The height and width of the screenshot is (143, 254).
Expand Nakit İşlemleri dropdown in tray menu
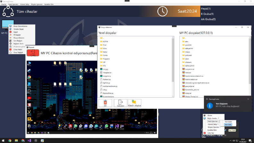coord(213,121)
